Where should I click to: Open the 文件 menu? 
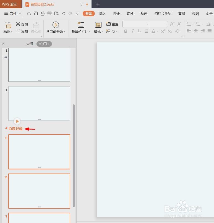[13, 14]
